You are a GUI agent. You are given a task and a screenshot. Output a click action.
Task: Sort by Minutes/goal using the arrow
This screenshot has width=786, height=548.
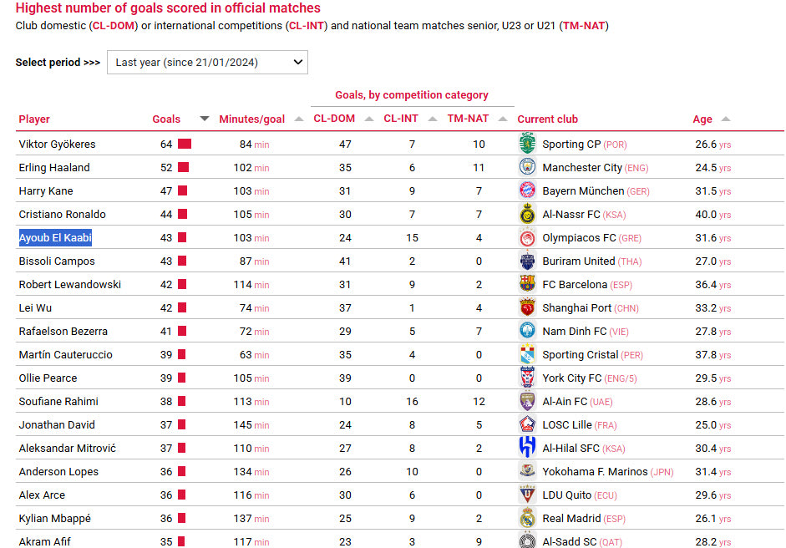(x=299, y=119)
